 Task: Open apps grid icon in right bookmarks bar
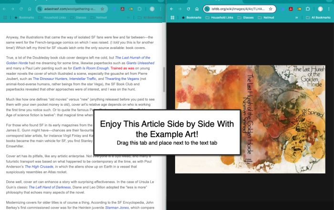[x=173, y=17]
